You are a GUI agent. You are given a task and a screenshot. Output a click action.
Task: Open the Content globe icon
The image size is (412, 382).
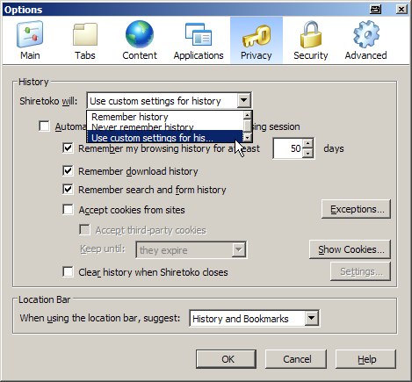[x=140, y=34]
